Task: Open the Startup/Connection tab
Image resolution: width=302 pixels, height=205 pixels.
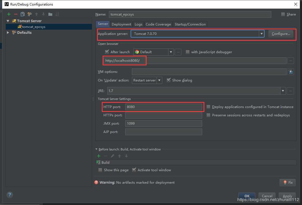Action: click(x=190, y=24)
